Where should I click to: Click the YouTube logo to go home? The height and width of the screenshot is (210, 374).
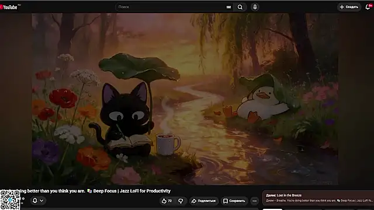tap(9, 7)
